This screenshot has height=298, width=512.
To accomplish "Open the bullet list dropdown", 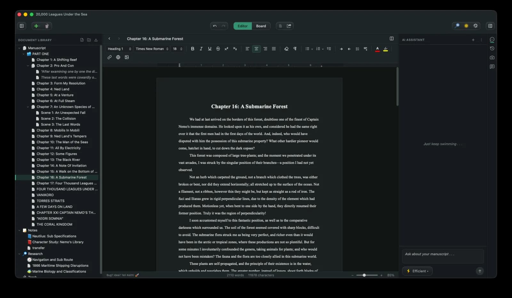I will tap(309, 49).
